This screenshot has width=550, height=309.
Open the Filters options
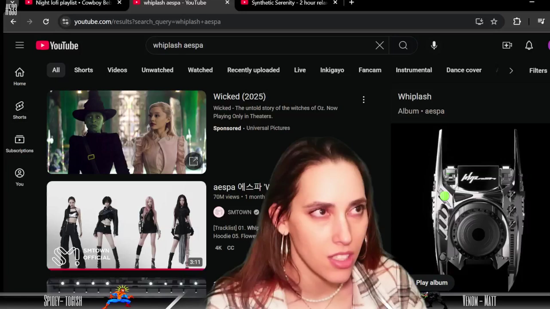[538, 71]
